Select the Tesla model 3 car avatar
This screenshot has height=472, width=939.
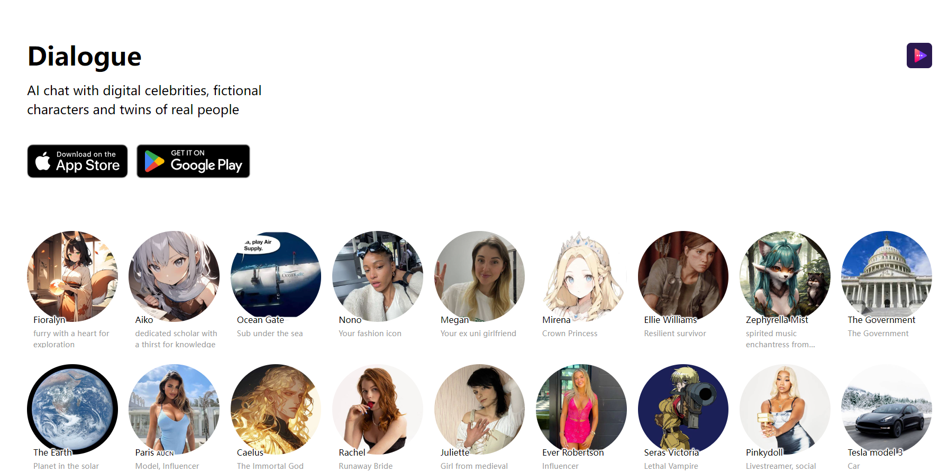tap(887, 410)
